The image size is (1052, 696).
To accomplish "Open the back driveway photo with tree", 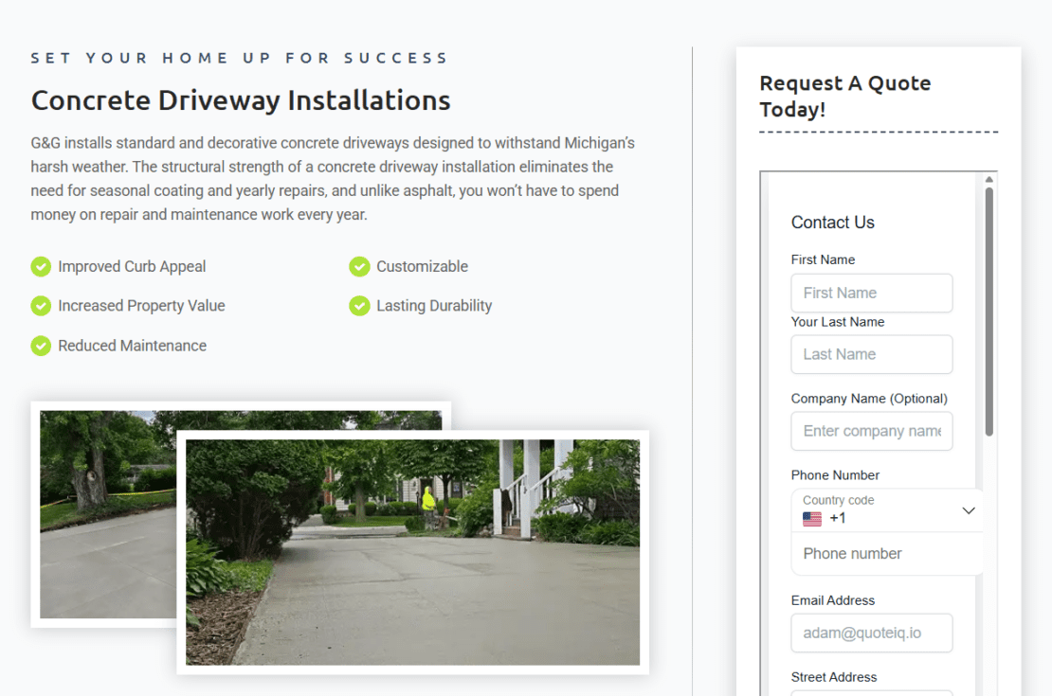I will pyautogui.click(x=107, y=514).
